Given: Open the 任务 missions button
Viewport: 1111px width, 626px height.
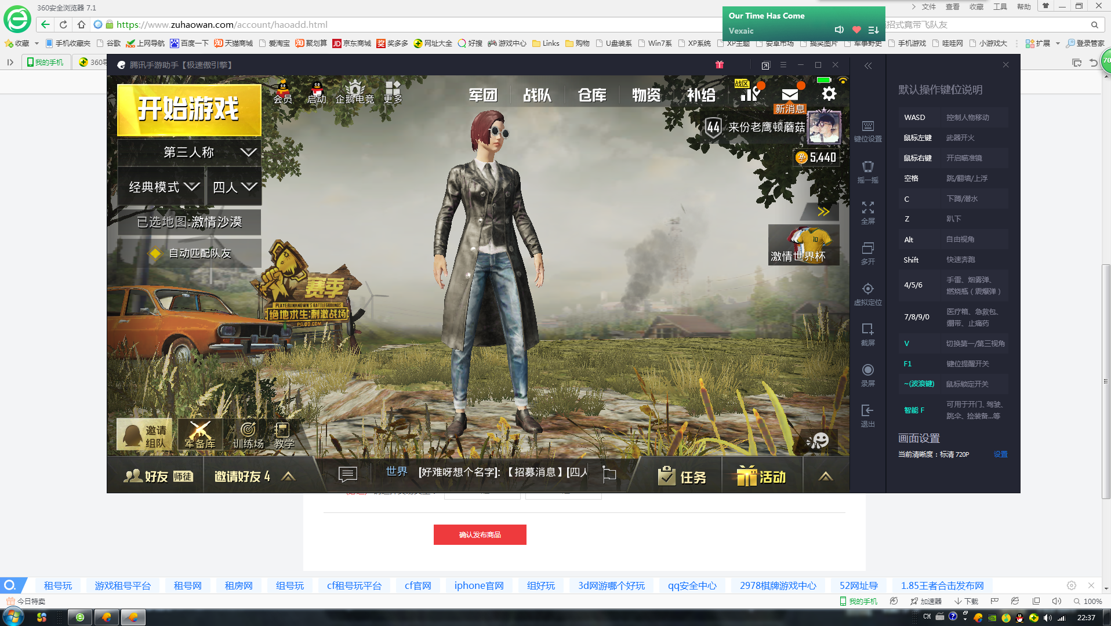Looking at the screenshot, I should [x=682, y=476].
